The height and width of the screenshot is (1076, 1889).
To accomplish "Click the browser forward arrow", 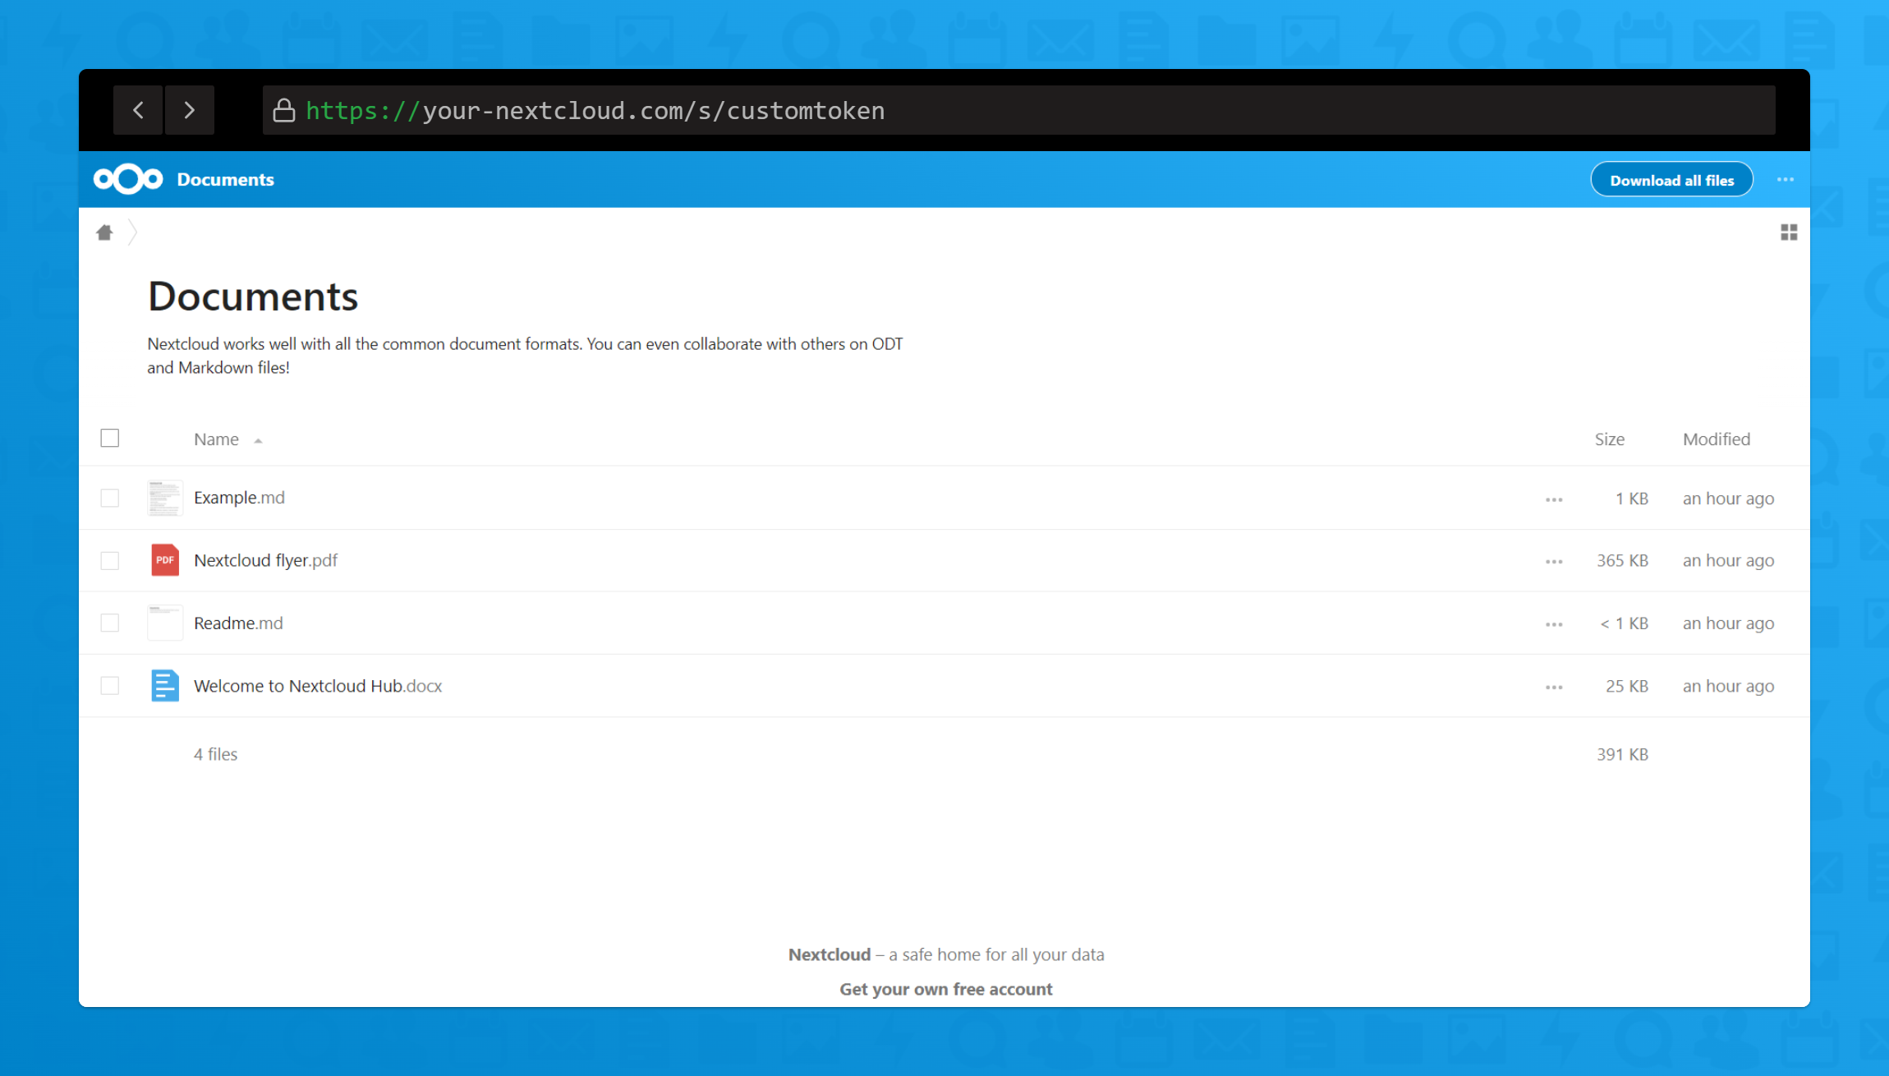I will [x=190, y=110].
